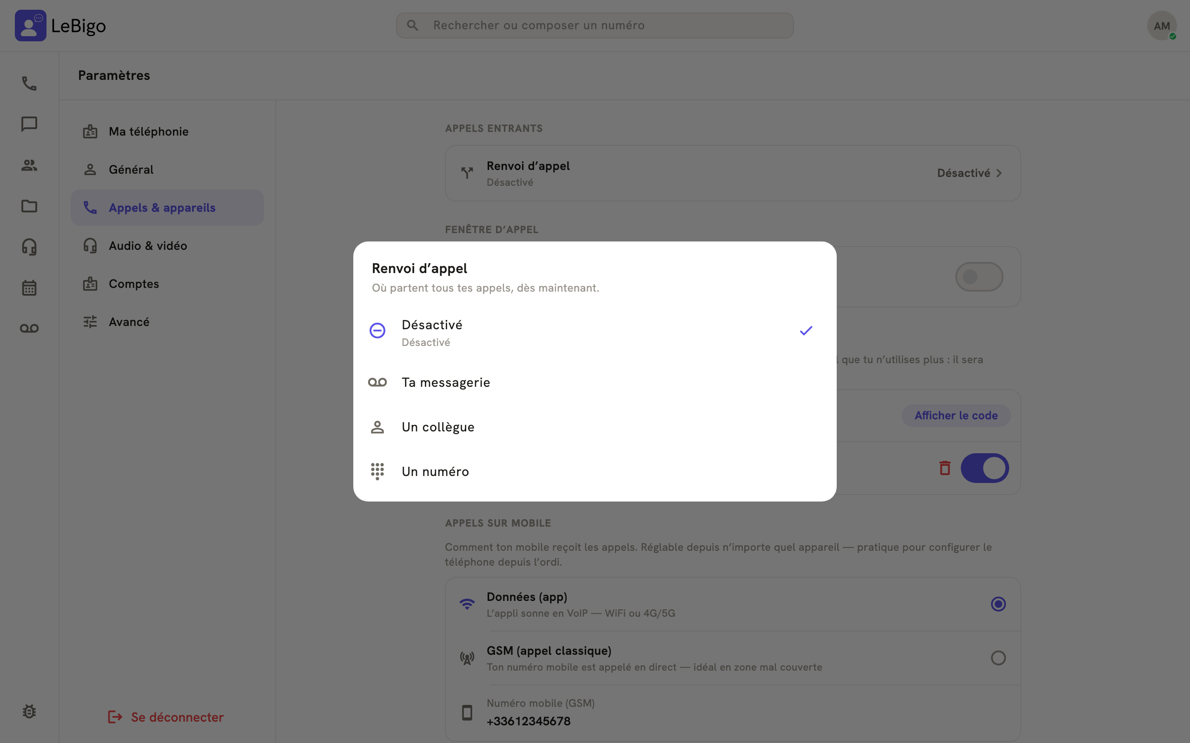Image resolution: width=1190 pixels, height=743 pixels.
Task: Click the Afficher le code button
Action: [x=955, y=415]
